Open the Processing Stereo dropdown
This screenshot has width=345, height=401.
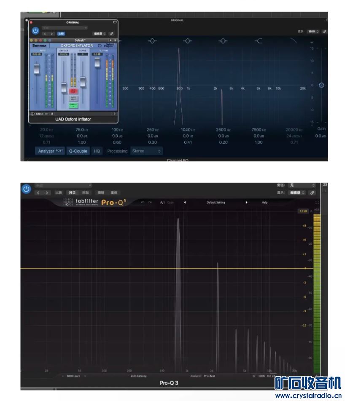click(146, 151)
